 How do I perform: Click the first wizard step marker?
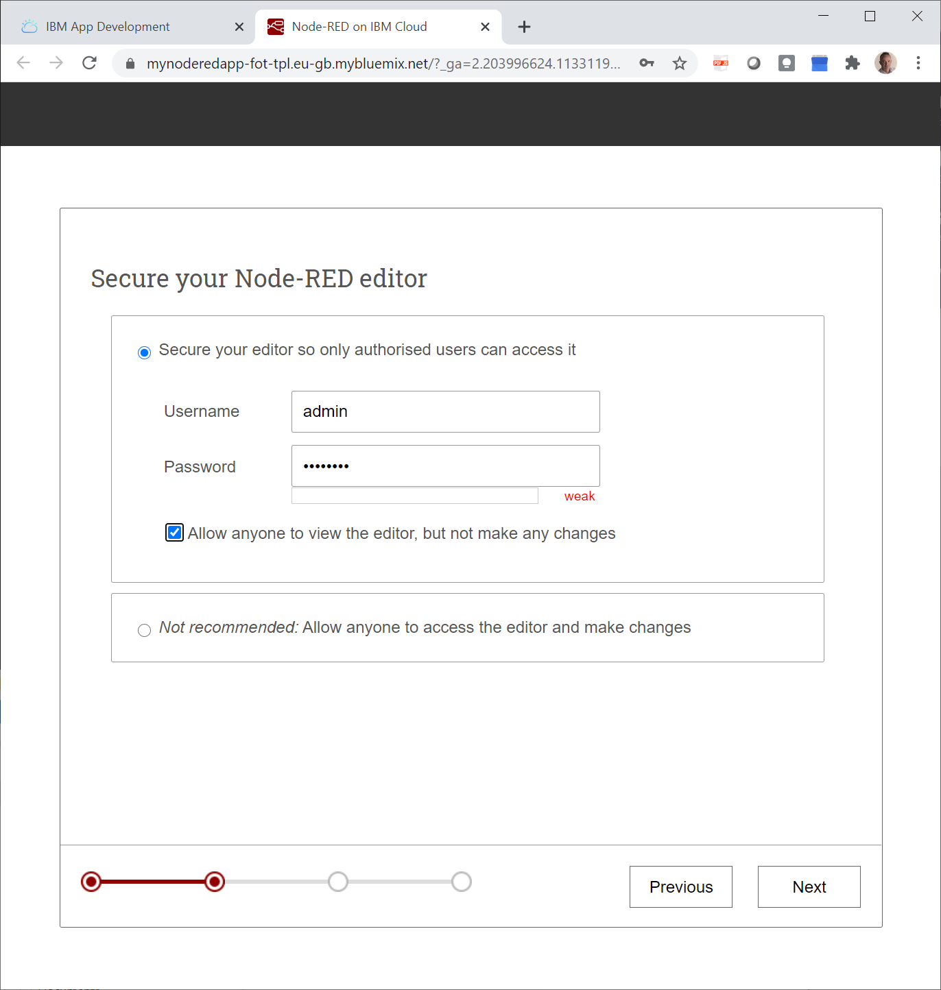click(x=91, y=882)
